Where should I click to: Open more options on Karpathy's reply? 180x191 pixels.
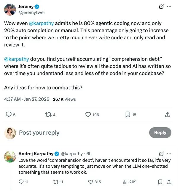(169, 154)
